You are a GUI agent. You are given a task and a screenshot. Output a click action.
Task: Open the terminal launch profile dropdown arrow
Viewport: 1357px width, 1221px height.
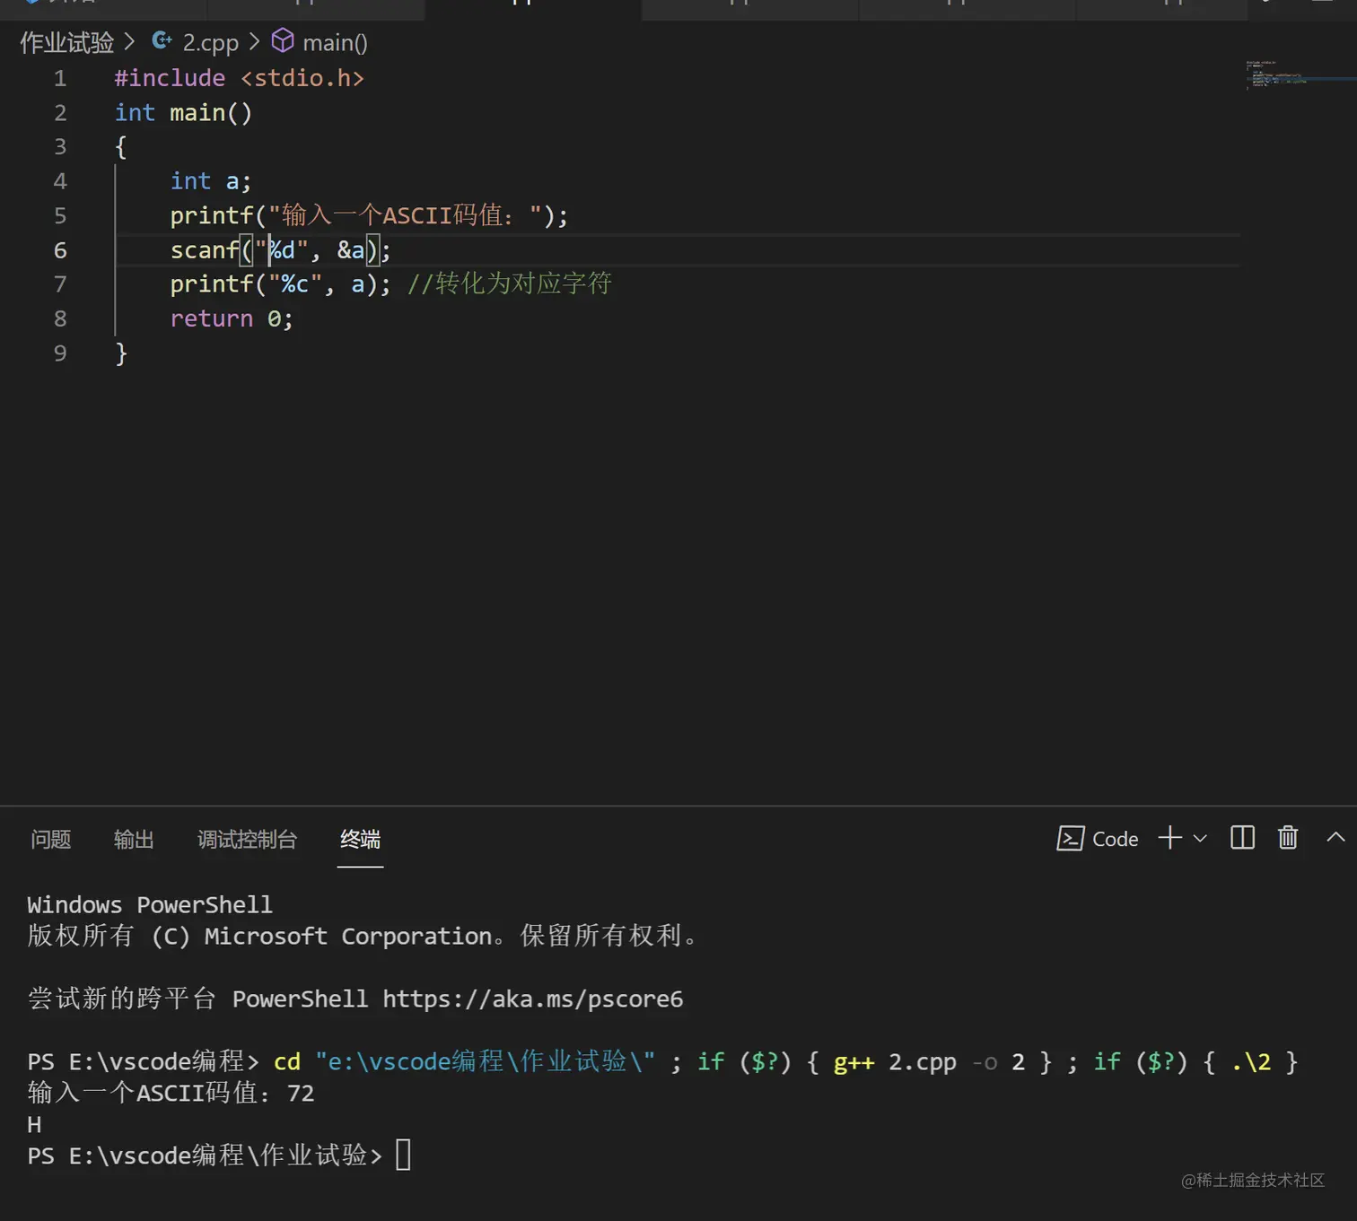[x=1200, y=838]
